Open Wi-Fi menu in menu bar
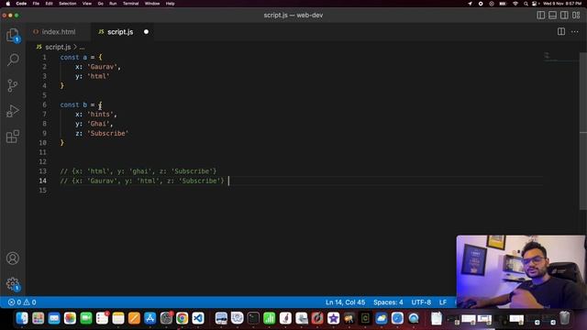The image size is (587, 330). [x=515, y=4]
